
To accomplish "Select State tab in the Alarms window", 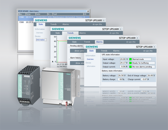I will tap(74, 42).
